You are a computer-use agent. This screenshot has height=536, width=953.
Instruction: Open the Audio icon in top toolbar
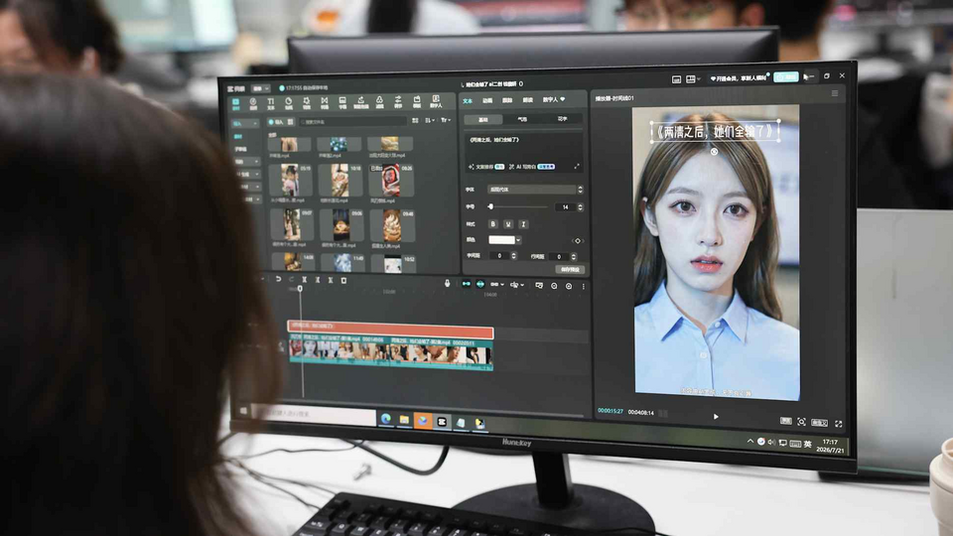click(253, 103)
